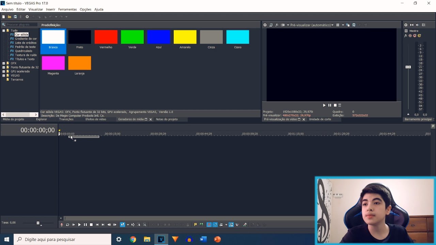Go to start of project button
The image size is (436, 245).
(x=97, y=225)
